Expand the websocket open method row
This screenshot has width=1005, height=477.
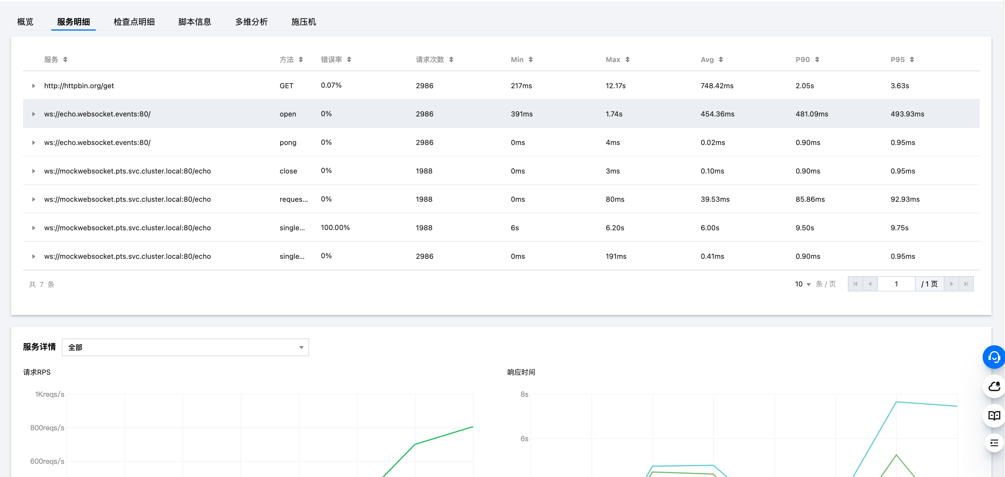[x=34, y=114]
